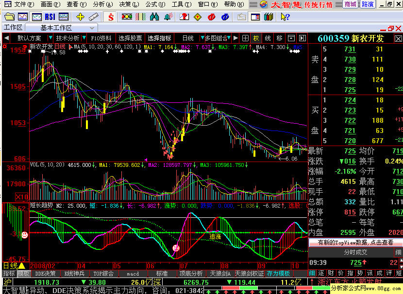Click the 600359 新农开发 stock title
Screen dimensions: 403x294
351,39
